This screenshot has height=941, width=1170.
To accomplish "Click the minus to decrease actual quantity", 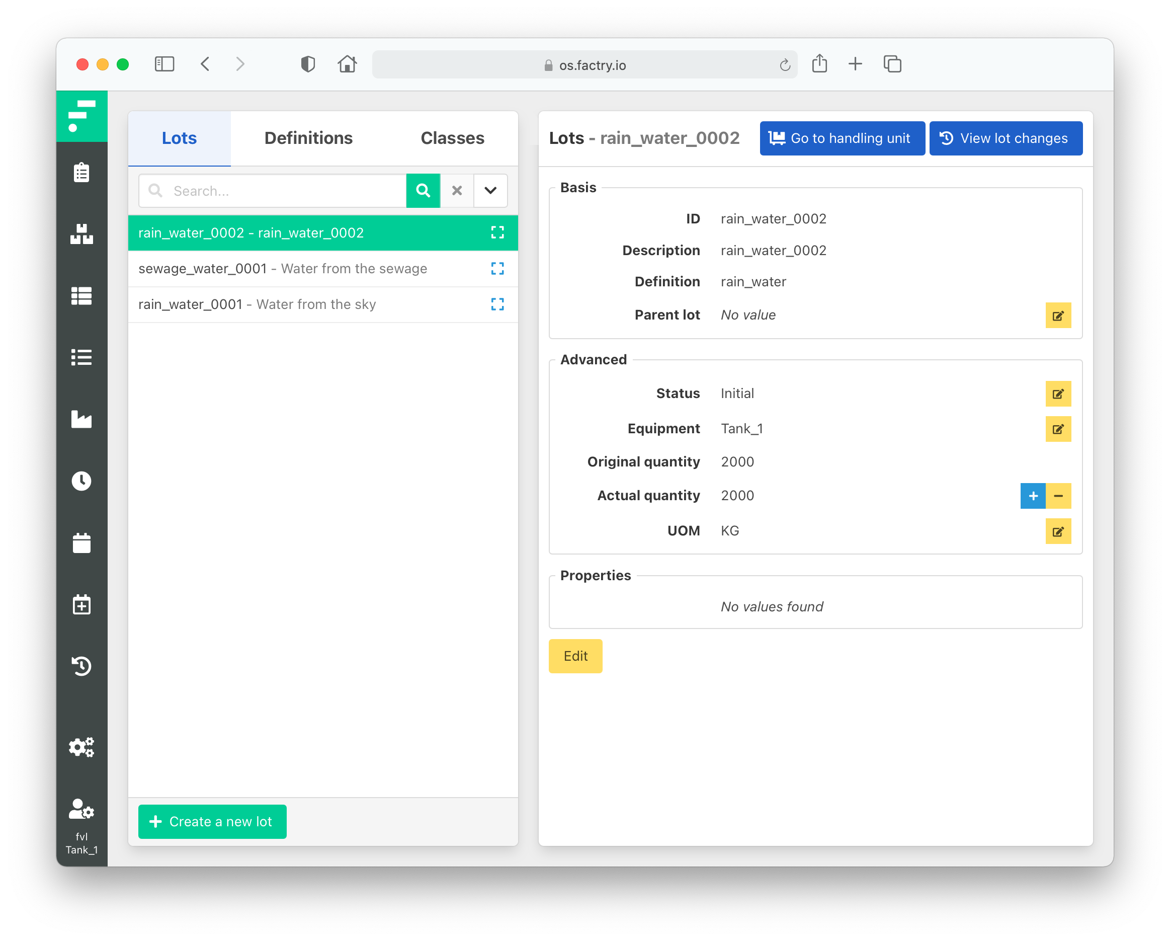I will (x=1058, y=496).
